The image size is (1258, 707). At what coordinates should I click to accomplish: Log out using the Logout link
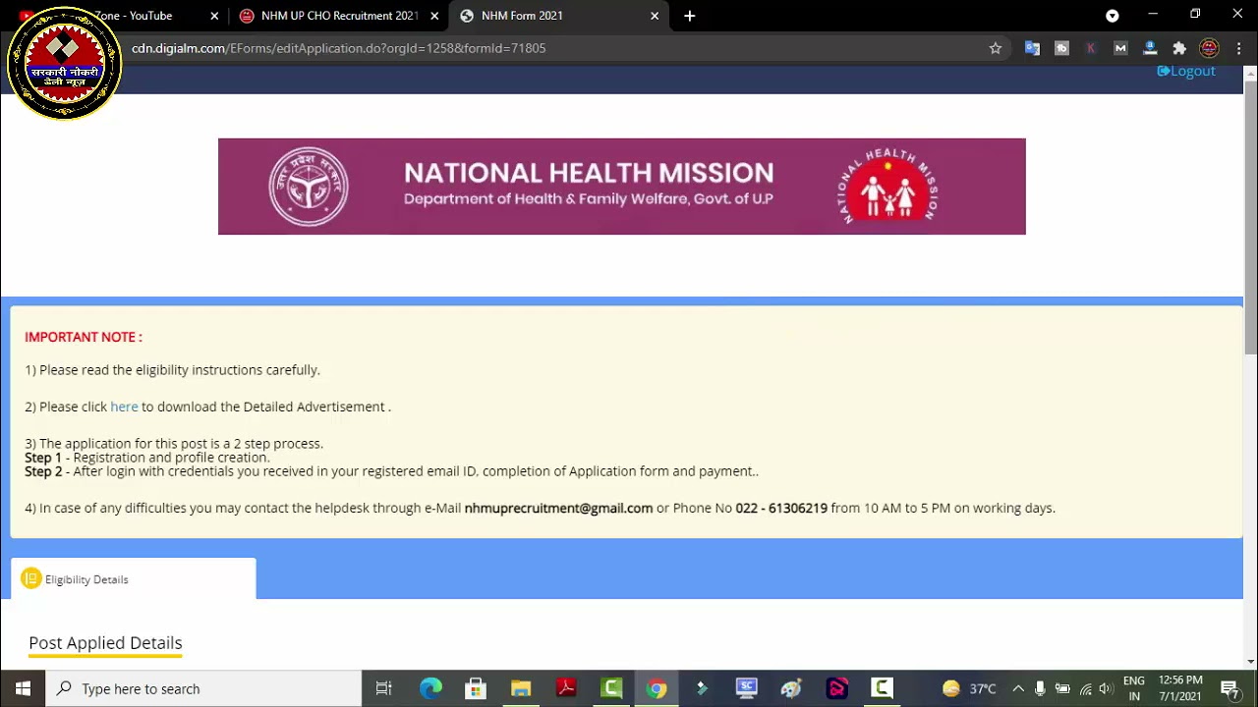[1186, 71]
